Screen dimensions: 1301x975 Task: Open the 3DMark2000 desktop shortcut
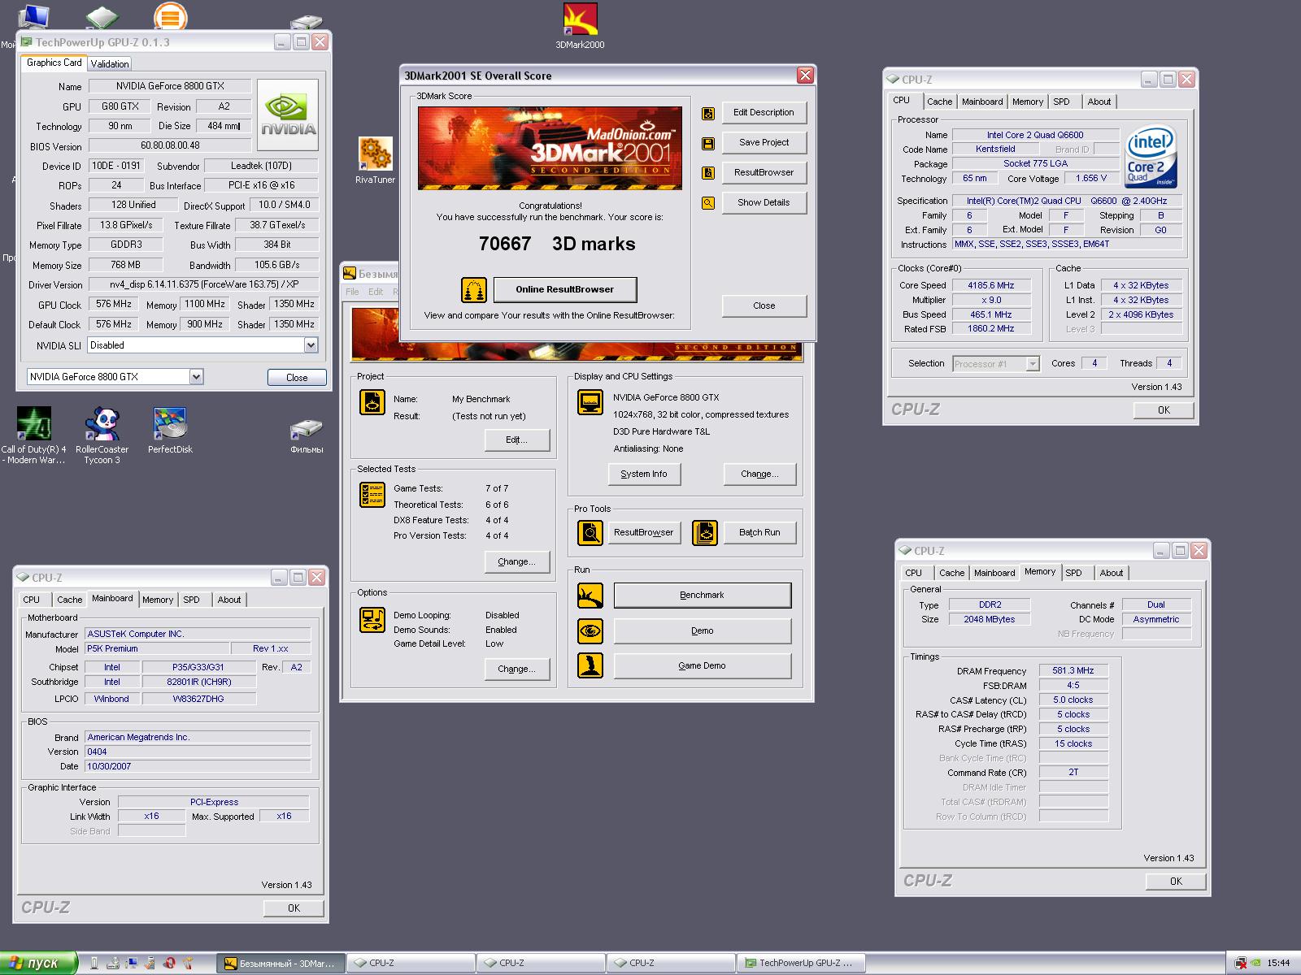click(x=580, y=26)
